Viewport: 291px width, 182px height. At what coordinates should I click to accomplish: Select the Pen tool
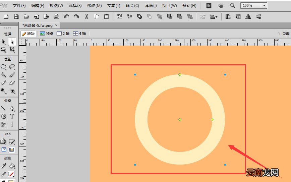[x=12, y=108]
